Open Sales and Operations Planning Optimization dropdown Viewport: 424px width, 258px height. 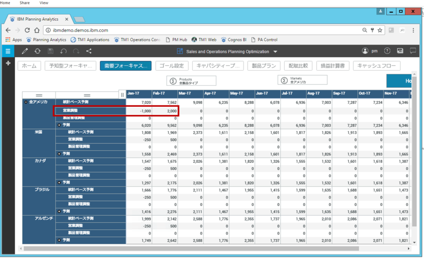(x=275, y=52)
